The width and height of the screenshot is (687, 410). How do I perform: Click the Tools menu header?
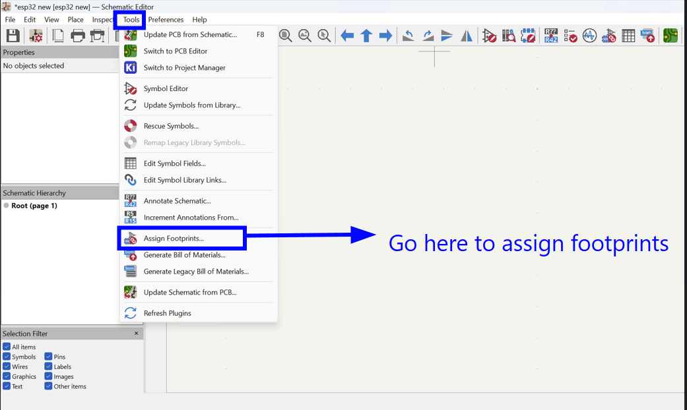[131, 20]
